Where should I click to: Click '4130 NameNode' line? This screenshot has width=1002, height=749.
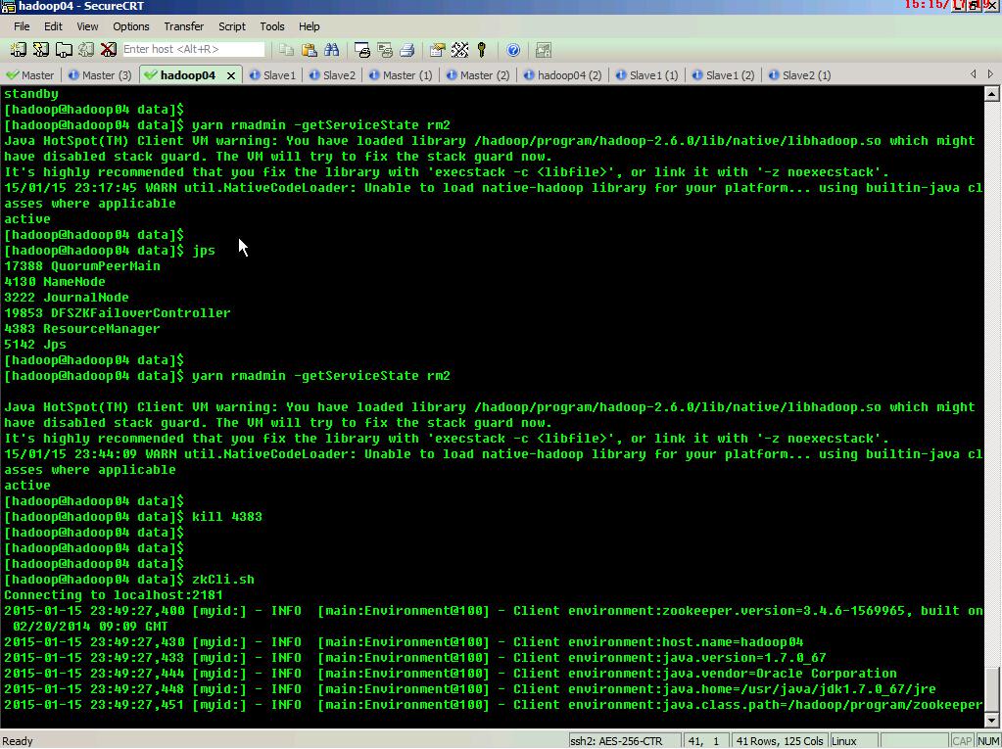[54, 282]
